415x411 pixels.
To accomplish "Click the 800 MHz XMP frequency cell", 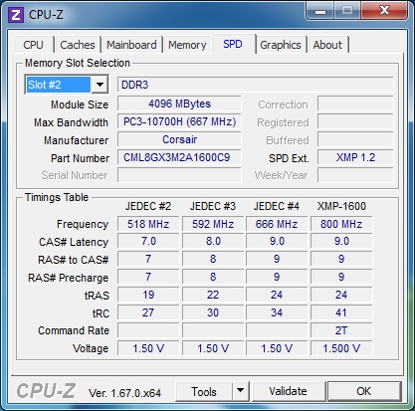I will click(x=341, y=224).
